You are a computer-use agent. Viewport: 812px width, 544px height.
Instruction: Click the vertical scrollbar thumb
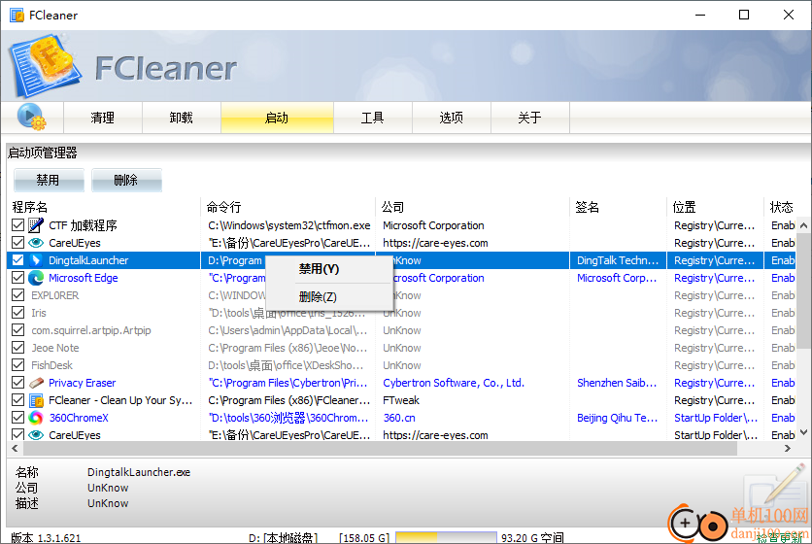coord(803,290)
